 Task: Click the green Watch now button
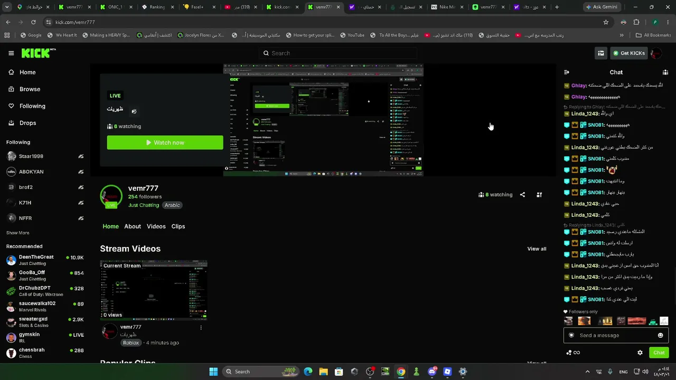[165, 142]
